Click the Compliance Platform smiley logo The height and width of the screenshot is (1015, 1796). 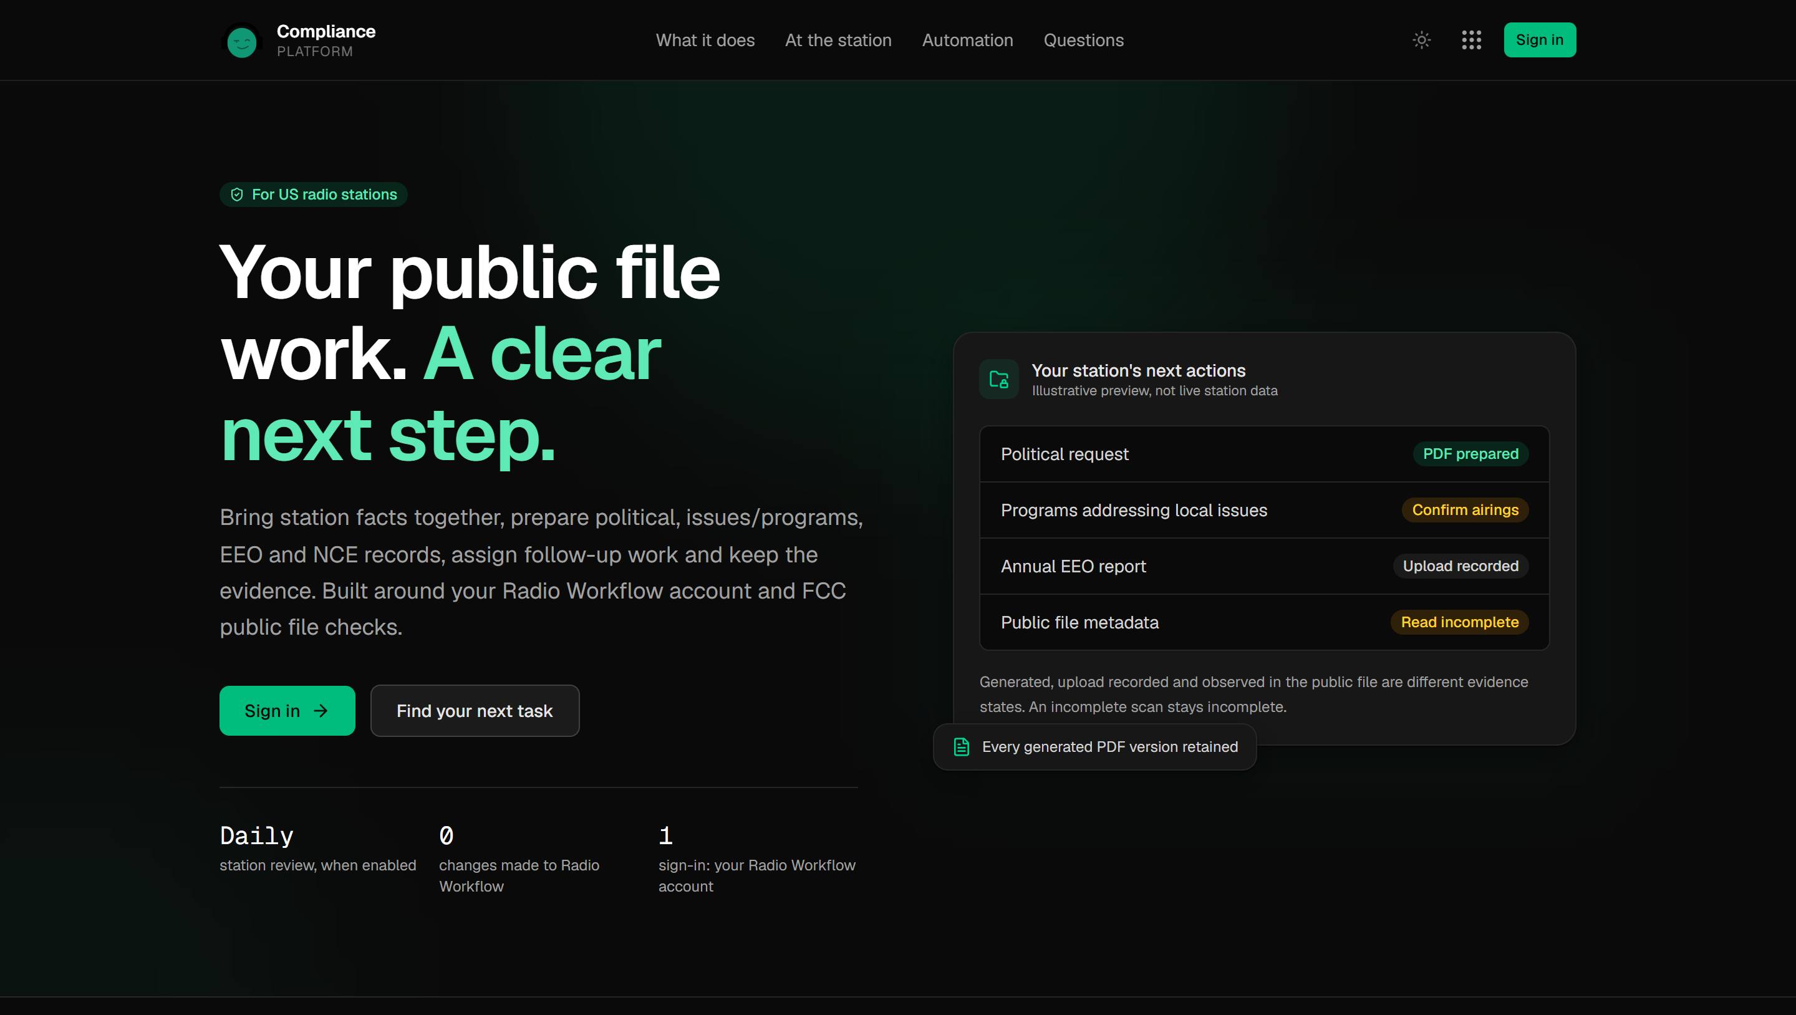point(241,41)
